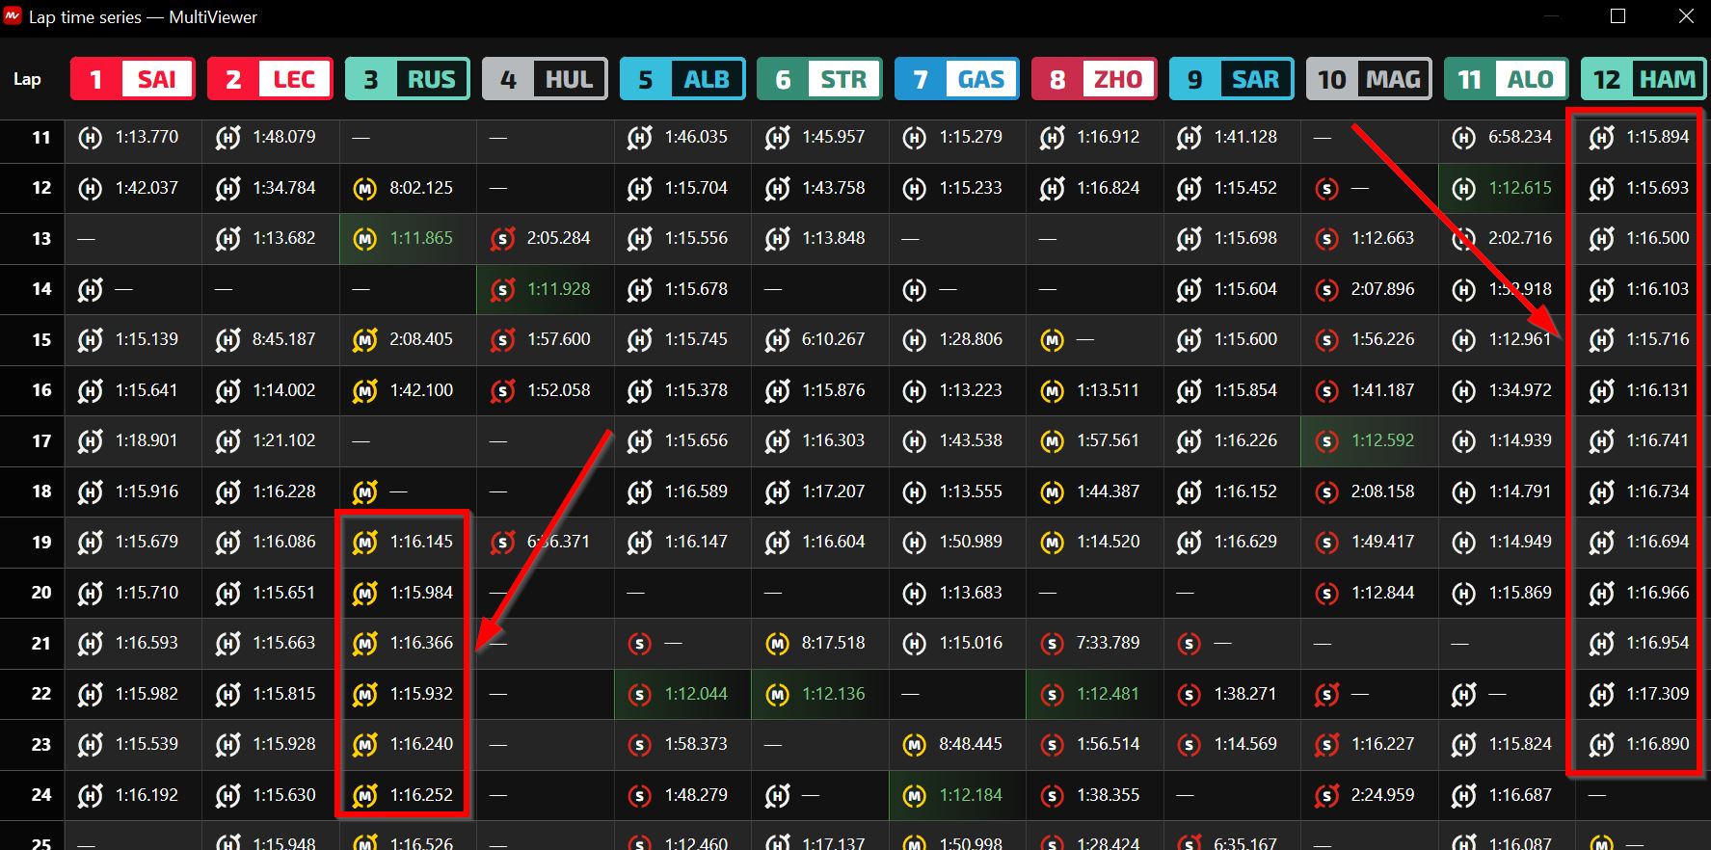Click soft tyre icon beside 1:12.044

click(x=639, y=695)
